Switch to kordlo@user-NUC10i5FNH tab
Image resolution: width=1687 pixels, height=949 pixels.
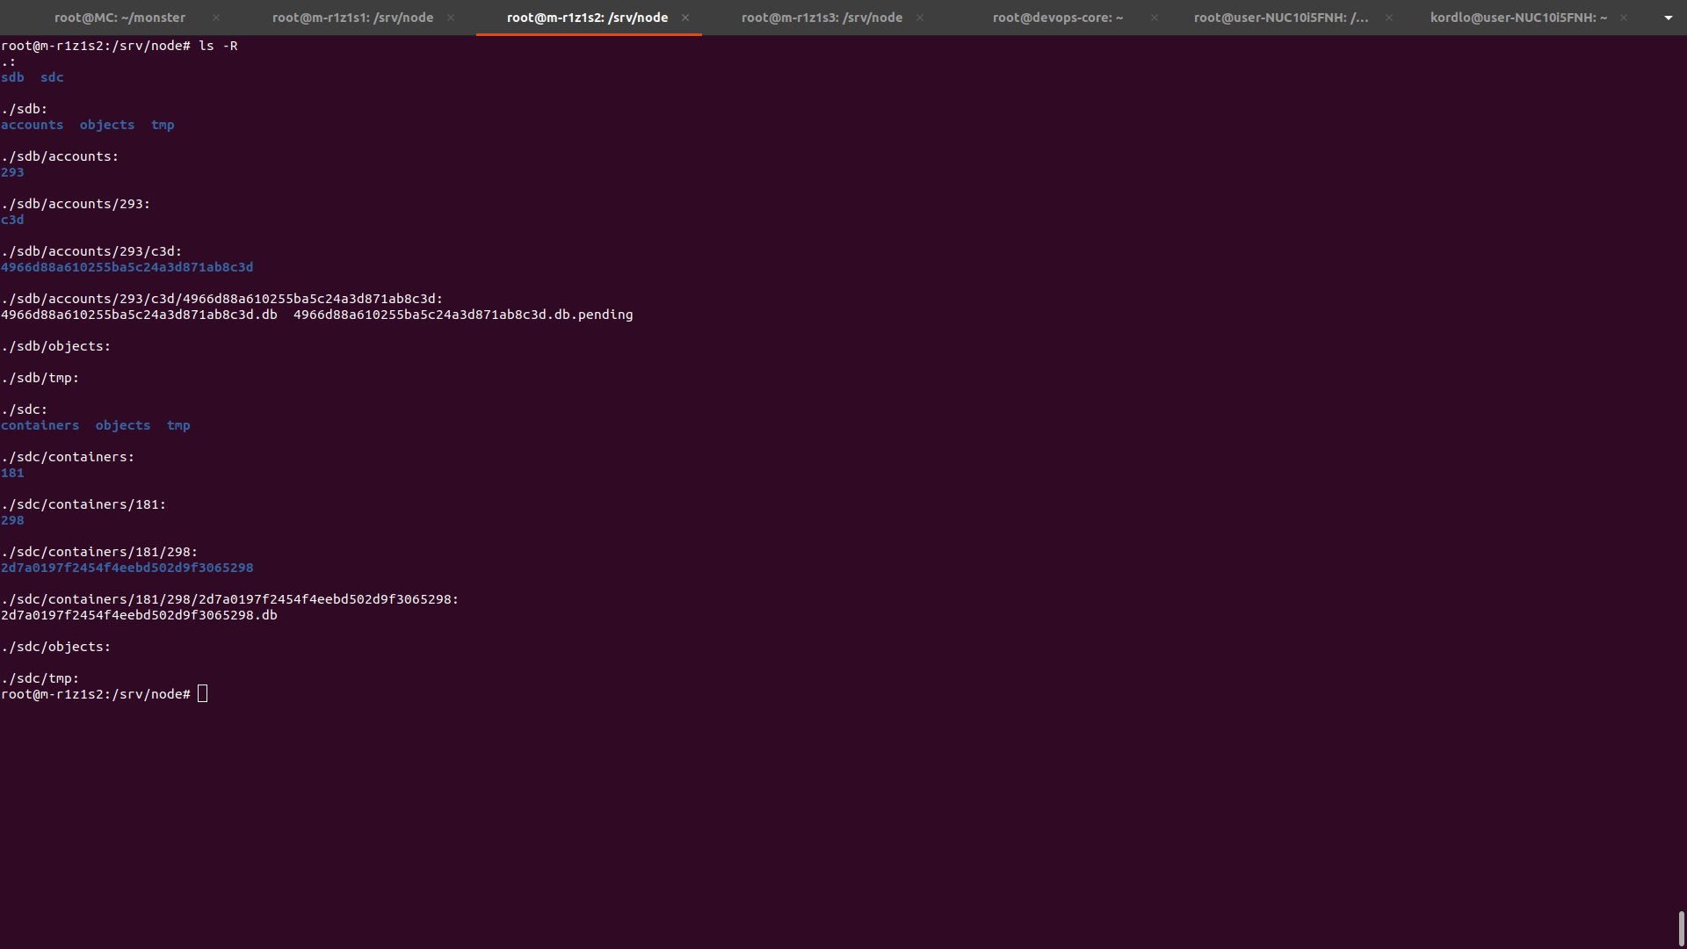(x=1518, y=18)
